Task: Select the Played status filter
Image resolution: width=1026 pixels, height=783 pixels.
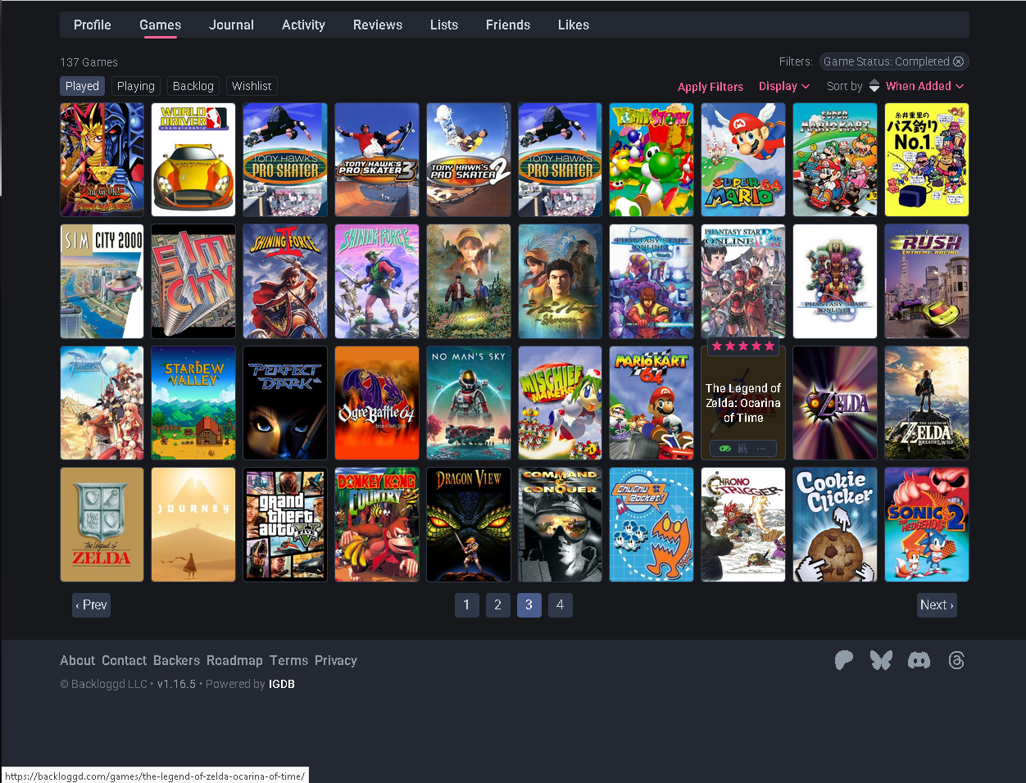Action: (x=82, y=86)
